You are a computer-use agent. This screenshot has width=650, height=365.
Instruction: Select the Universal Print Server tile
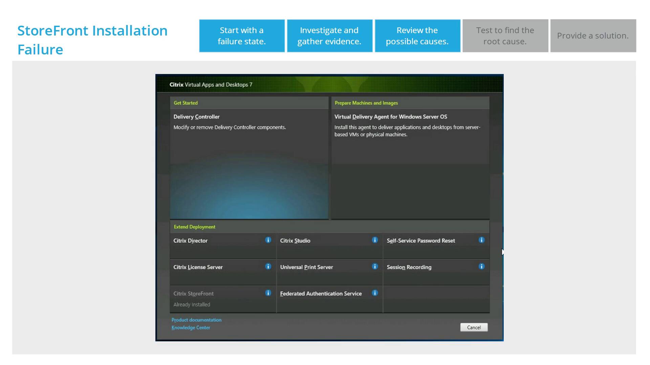click(329, 272)
